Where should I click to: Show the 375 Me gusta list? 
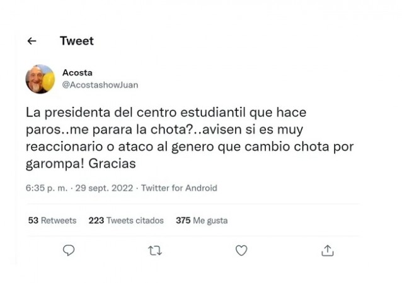click(x=202, y=221)
